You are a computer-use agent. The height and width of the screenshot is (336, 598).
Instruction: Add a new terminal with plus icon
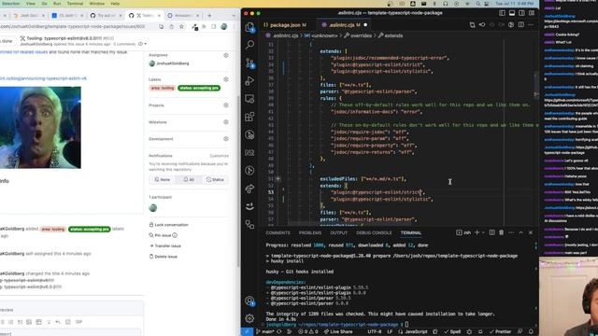click(x=477, y=232)
